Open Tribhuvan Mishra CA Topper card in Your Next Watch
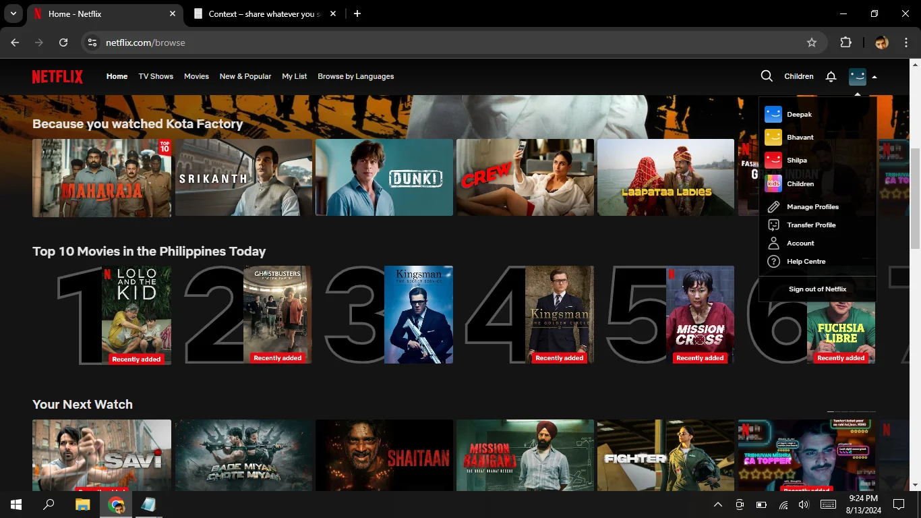The height and width of the screenshot is (518, 921). (807, 455)
